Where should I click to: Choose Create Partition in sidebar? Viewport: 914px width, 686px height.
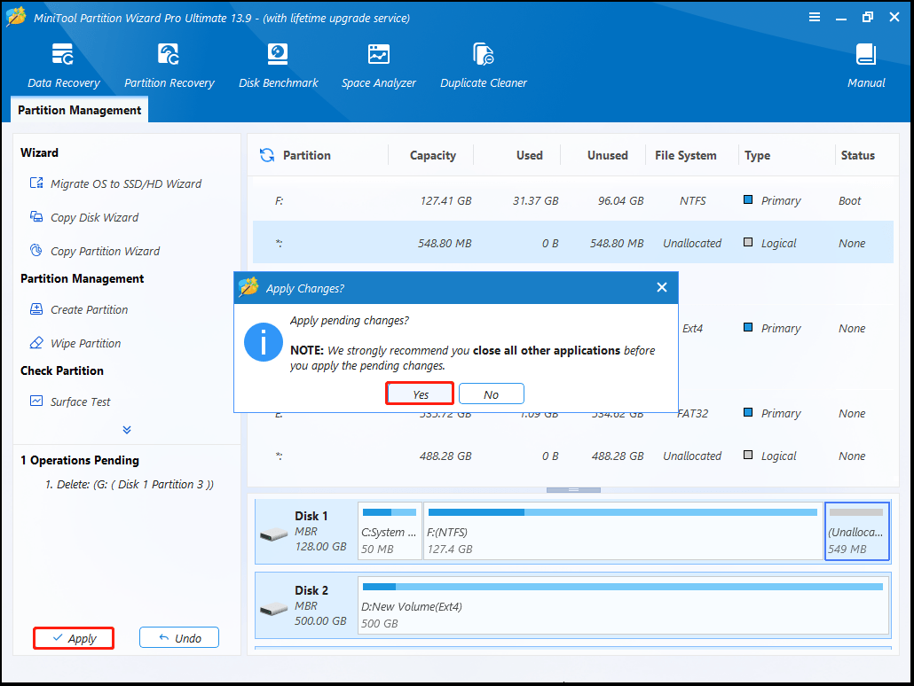(x=79, y=309)
